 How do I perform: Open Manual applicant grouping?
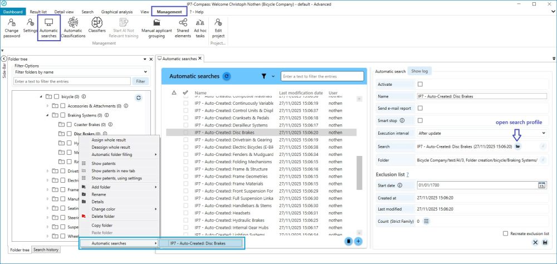coord(156,27)
